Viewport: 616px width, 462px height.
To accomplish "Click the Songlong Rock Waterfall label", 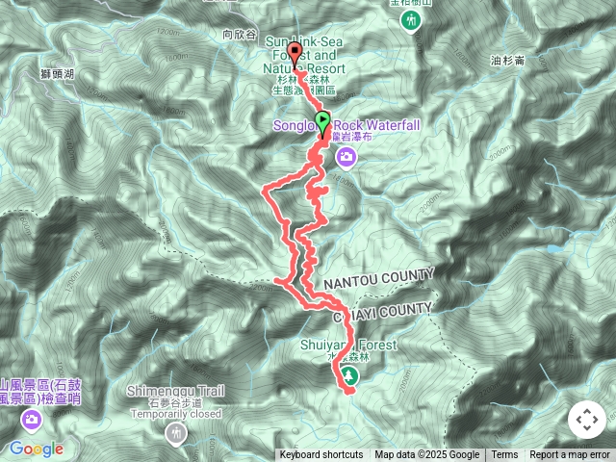I will coord(346,126).
